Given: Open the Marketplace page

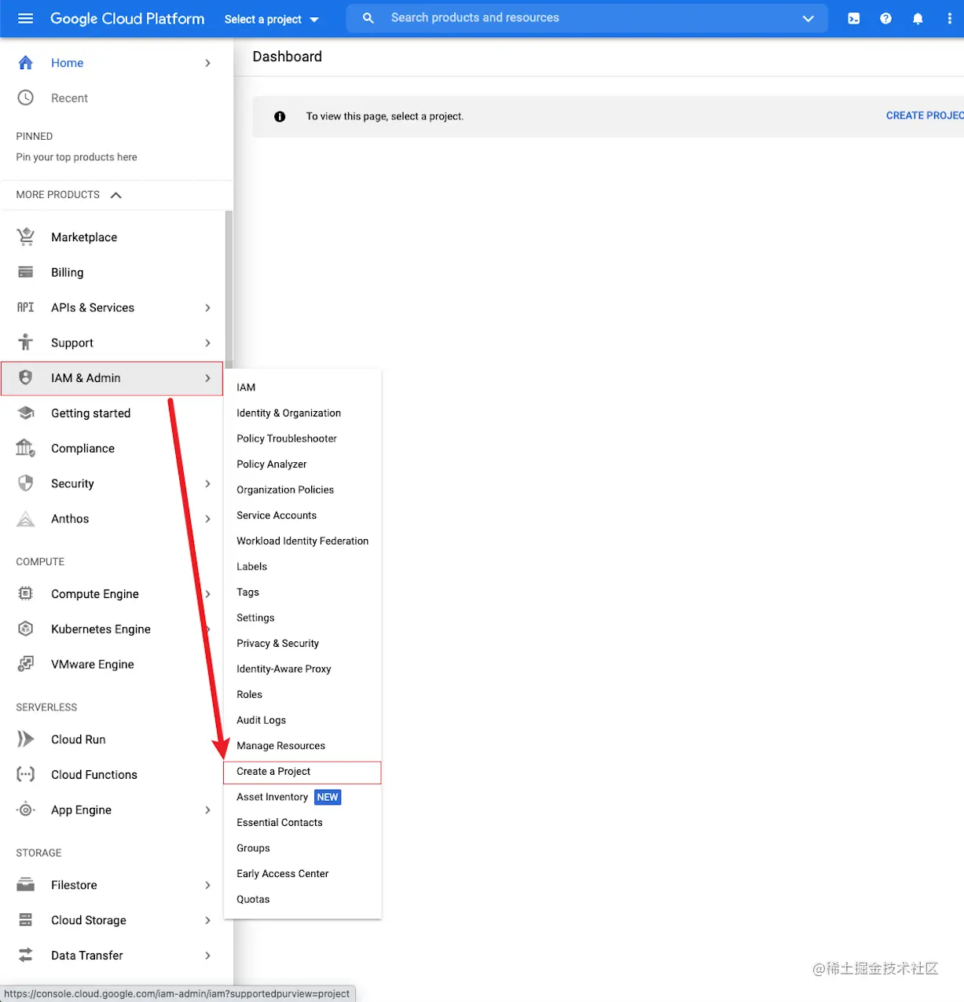Looking at the screenshot, I should (112, 237).
